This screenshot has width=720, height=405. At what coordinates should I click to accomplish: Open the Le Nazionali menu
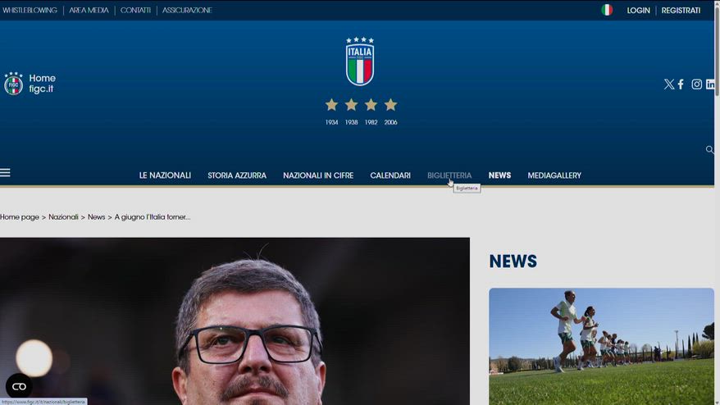click(x=165, y=175)
